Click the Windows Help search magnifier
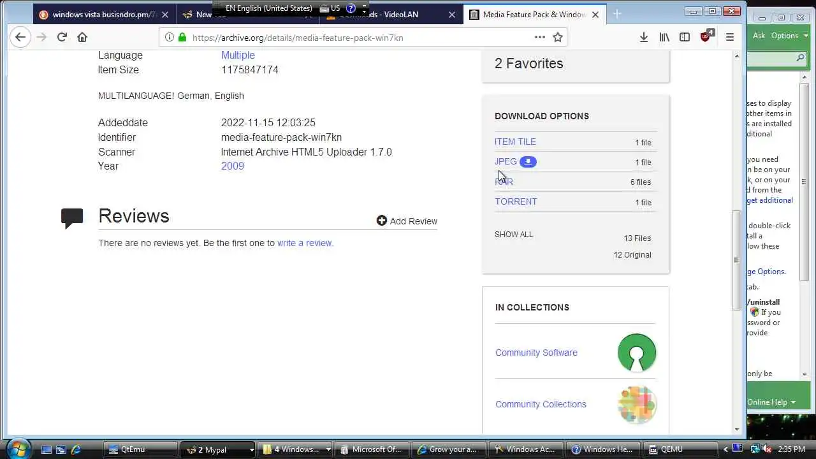Screen dimensions: 816x459 pos(801,58)
